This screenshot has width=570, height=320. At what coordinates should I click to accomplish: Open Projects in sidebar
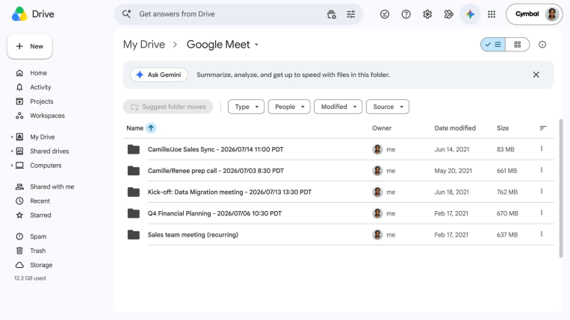(34, 101)
